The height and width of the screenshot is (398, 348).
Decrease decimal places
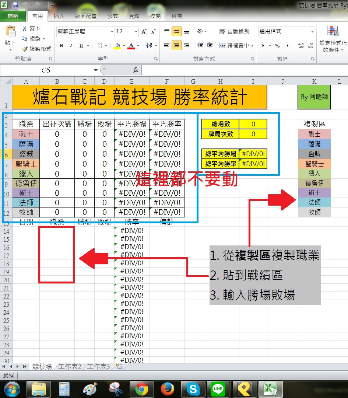(x=310, y=46)
